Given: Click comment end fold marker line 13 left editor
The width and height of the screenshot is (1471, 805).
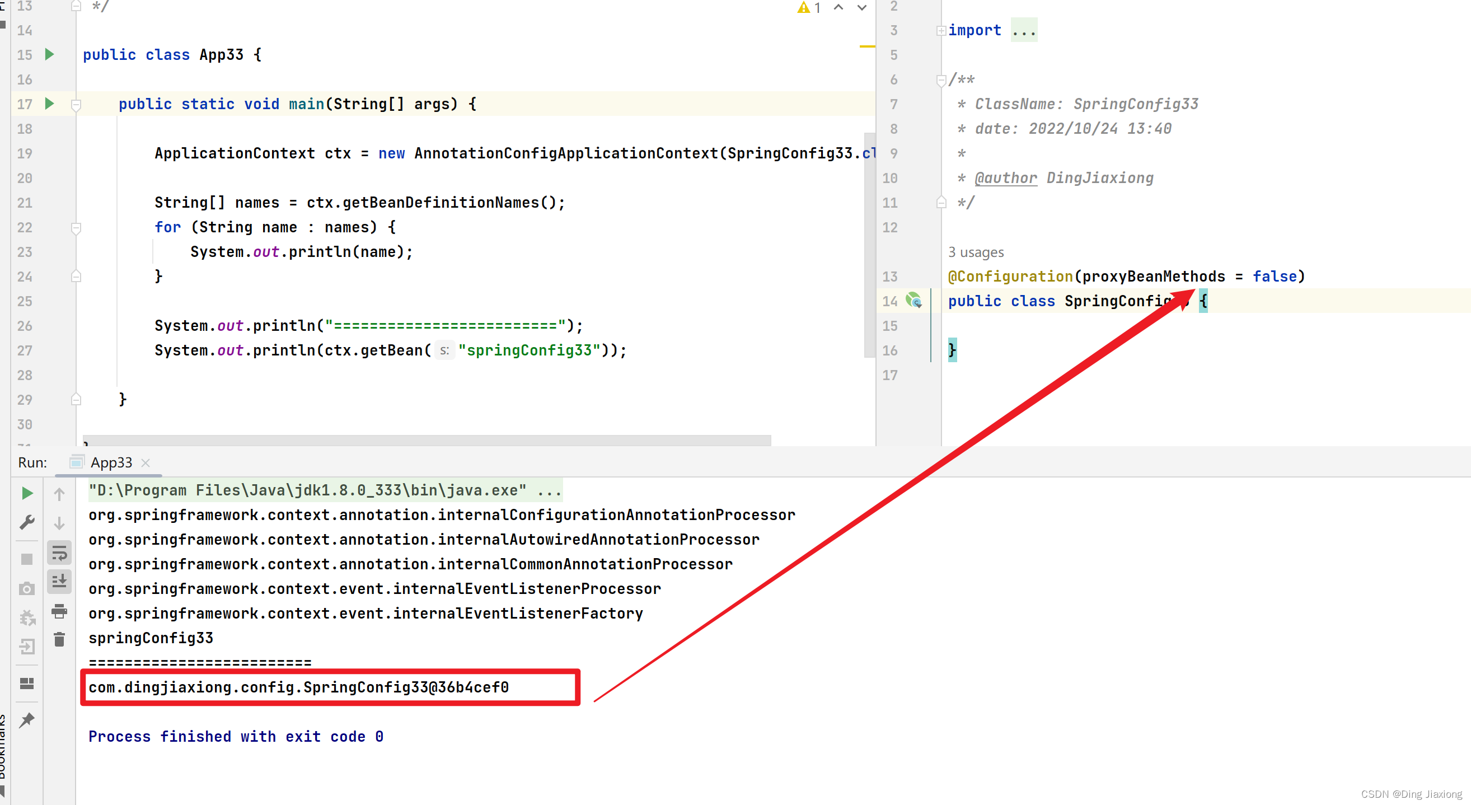Looking at the screenshot, I should [76, 6].
